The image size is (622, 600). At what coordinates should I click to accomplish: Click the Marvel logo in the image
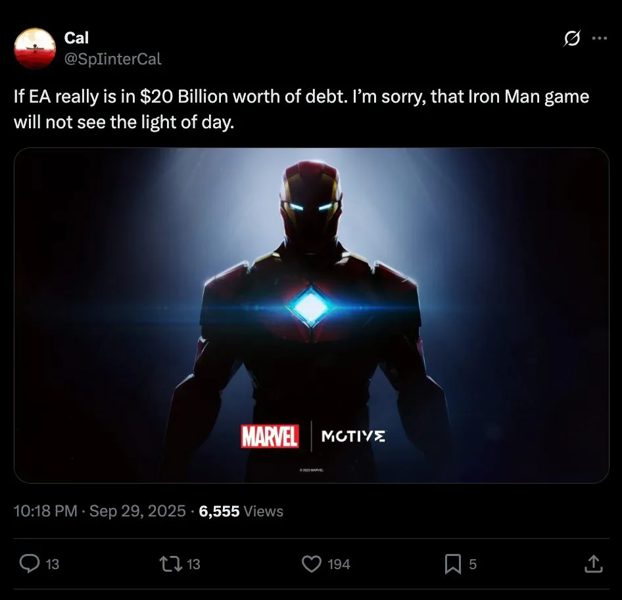tap(270, 436)
